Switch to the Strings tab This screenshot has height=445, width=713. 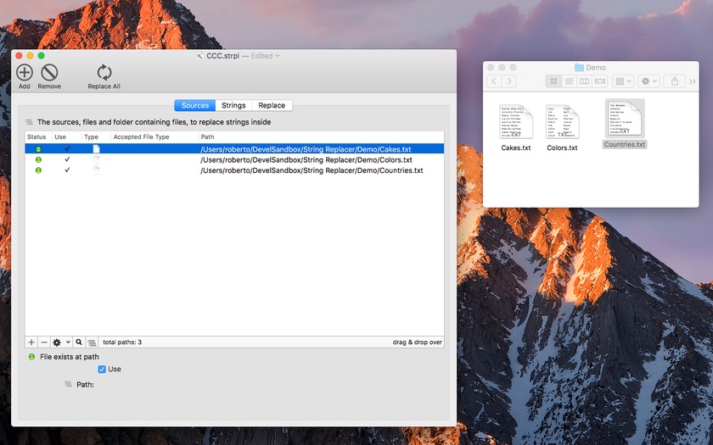pos(233,106)
